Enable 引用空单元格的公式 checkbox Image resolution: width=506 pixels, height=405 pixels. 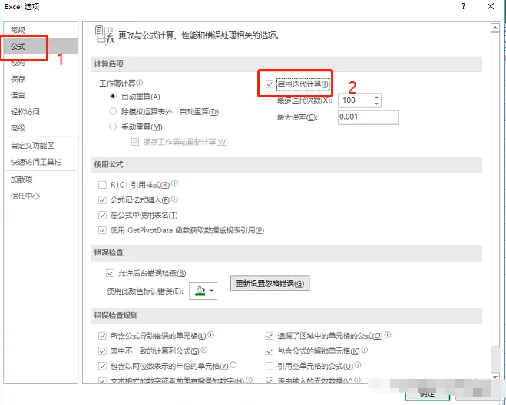pos(270,366)
